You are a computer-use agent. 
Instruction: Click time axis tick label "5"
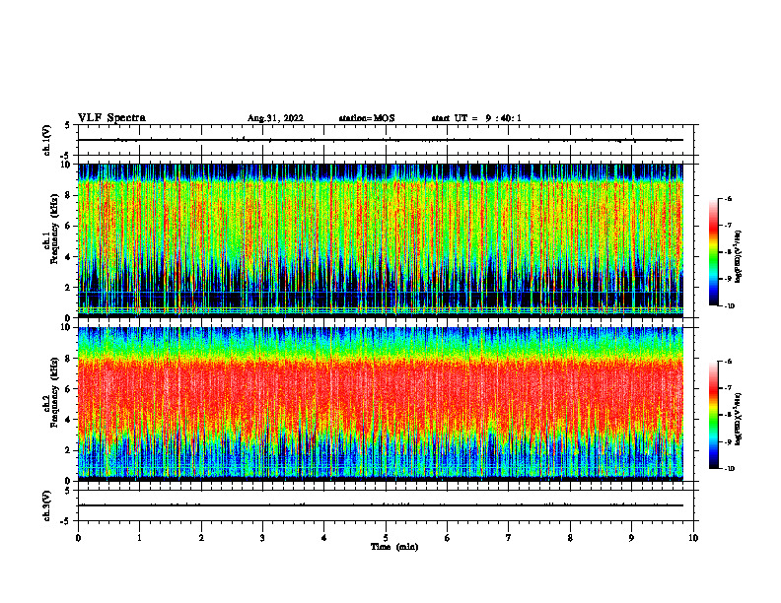pos(386,538)
